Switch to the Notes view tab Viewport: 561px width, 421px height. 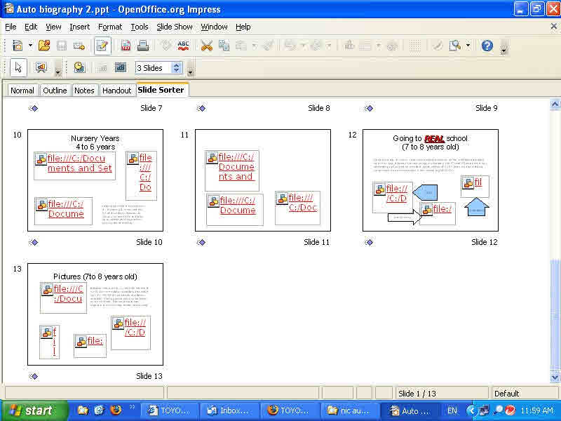84,91
